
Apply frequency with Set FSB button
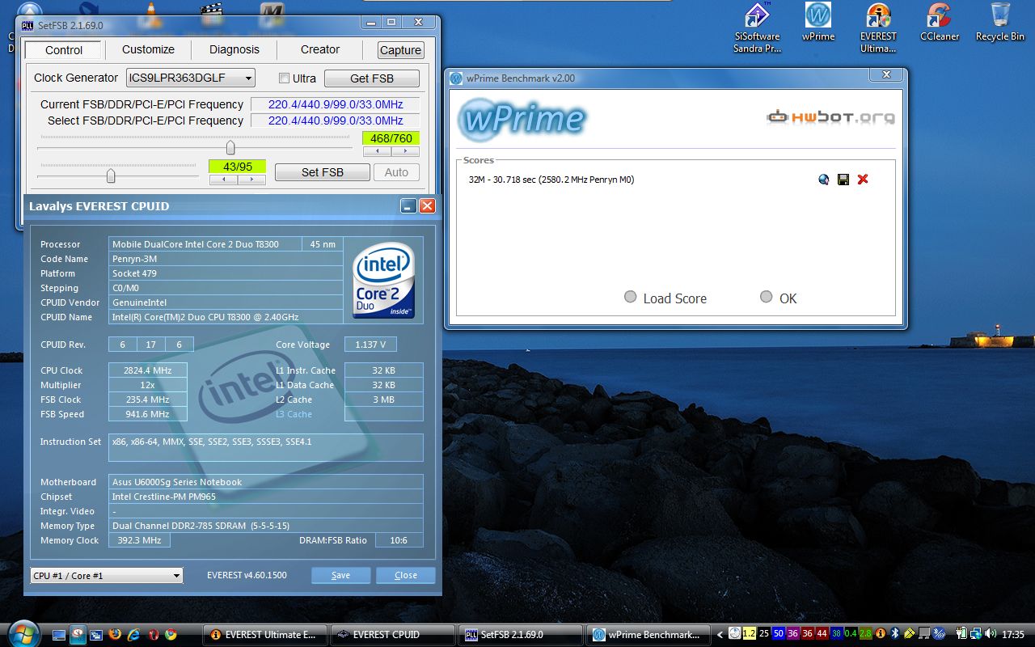tap(323, 172)
